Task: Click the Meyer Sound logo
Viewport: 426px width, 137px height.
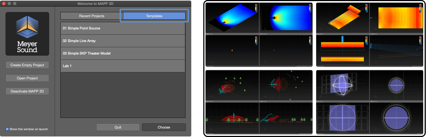Action: tap(27, 34)
